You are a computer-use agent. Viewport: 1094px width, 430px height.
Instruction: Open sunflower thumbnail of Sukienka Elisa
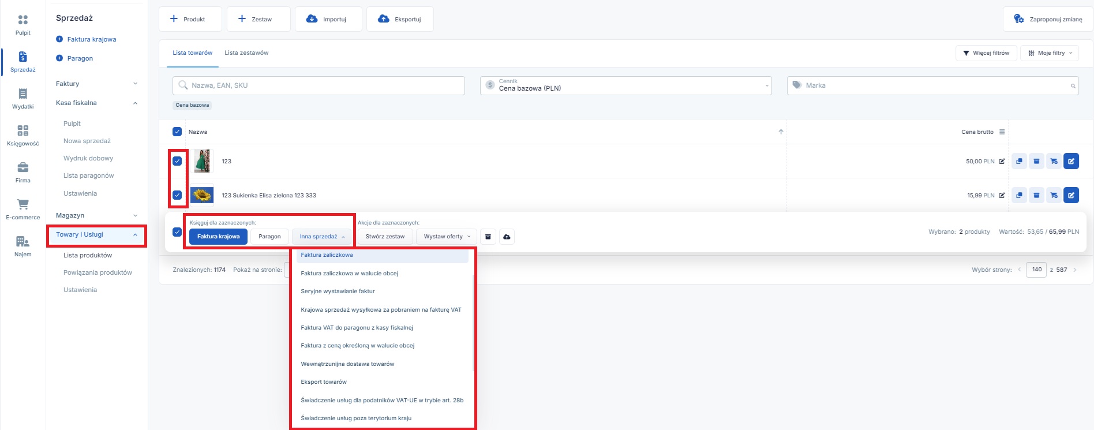click(202, 195)
